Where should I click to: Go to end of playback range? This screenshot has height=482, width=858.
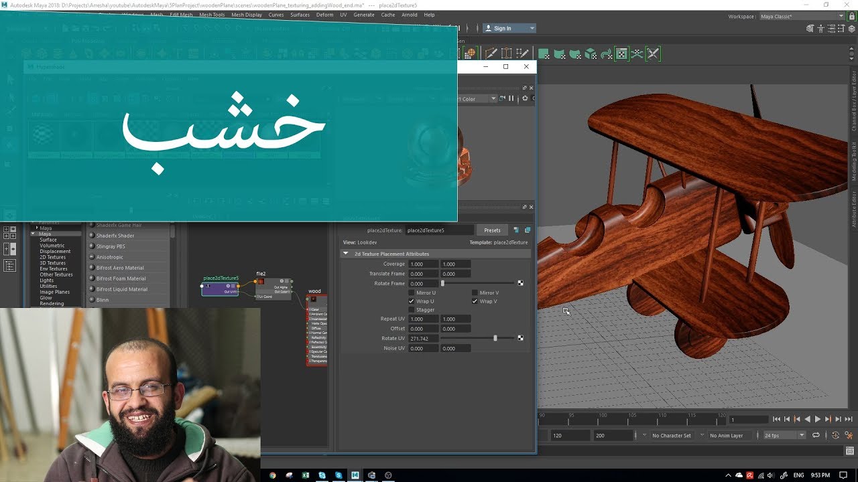849,419
